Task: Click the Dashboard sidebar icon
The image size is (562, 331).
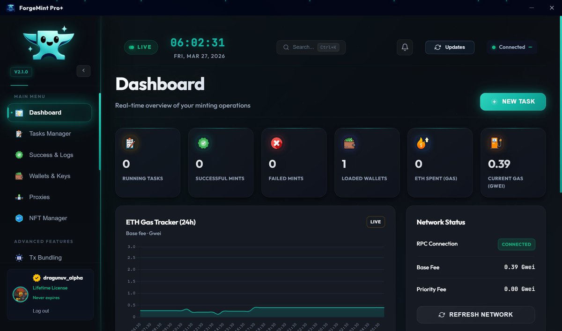Action: (19, 113)
